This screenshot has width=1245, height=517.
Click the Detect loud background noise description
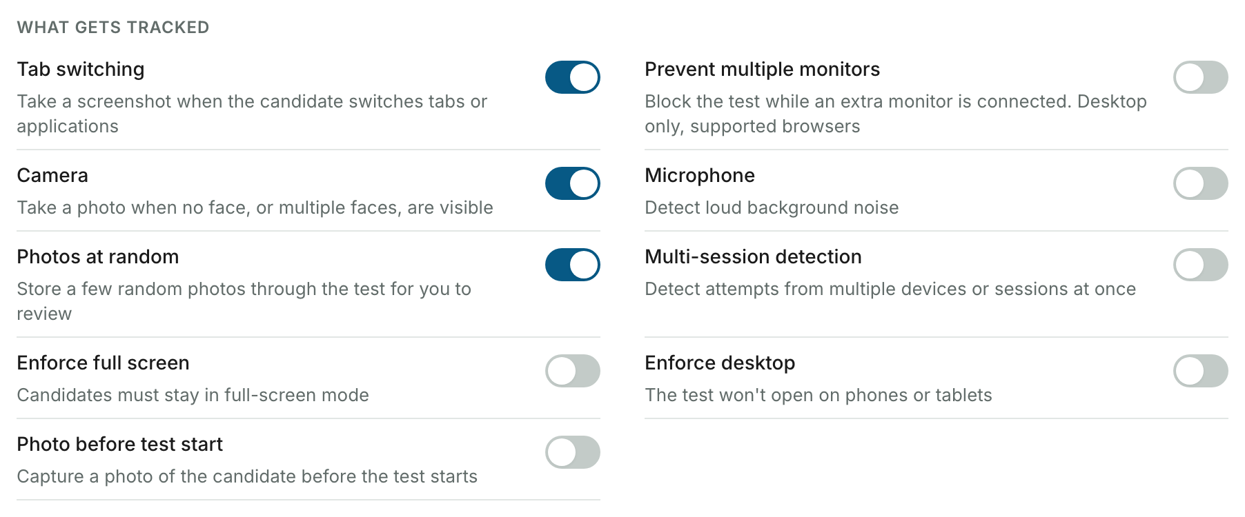772,208
